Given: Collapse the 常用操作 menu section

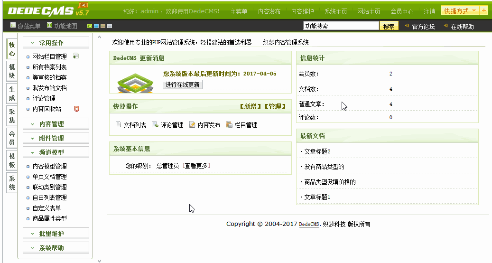Looking at the screenshot, I should pos(56,43).
